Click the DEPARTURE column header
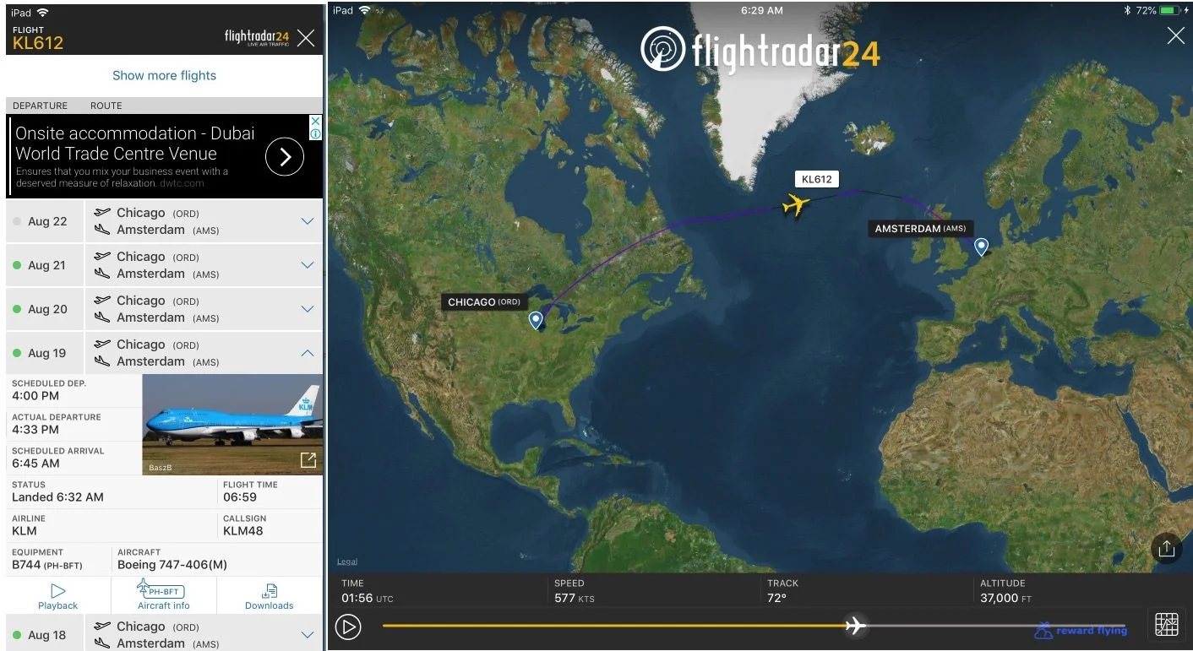 tap(40, 106)
